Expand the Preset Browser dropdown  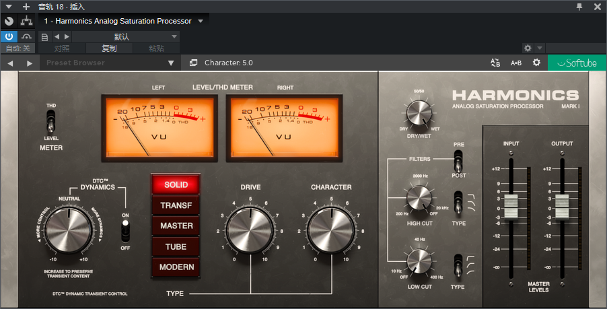click(x=171, y=63)
